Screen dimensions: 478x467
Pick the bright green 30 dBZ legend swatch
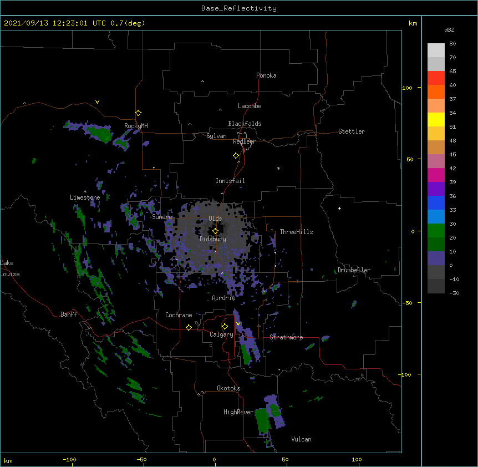[x=436, y=231]
